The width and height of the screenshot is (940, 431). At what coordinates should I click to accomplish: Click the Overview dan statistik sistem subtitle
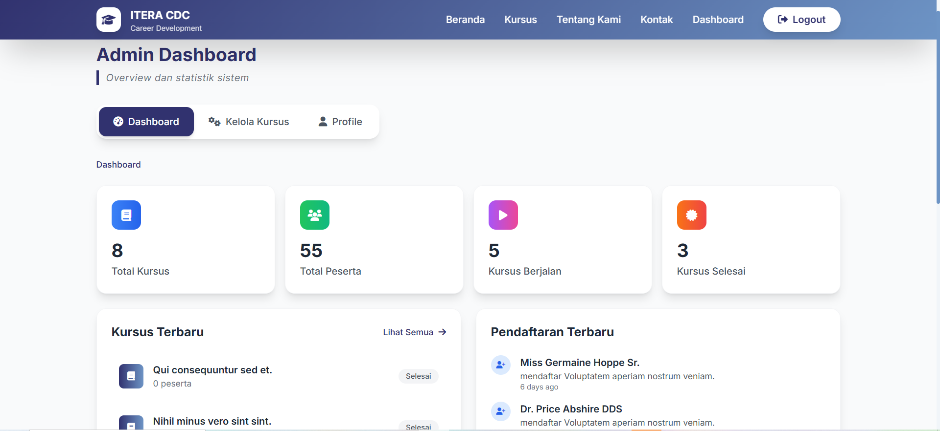(x=177, y=78)
